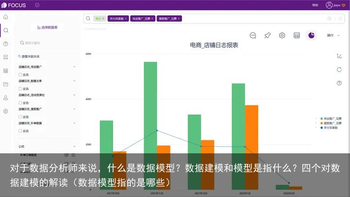Collapse the 店铺日志_补单数据 table group

(74, 123)
